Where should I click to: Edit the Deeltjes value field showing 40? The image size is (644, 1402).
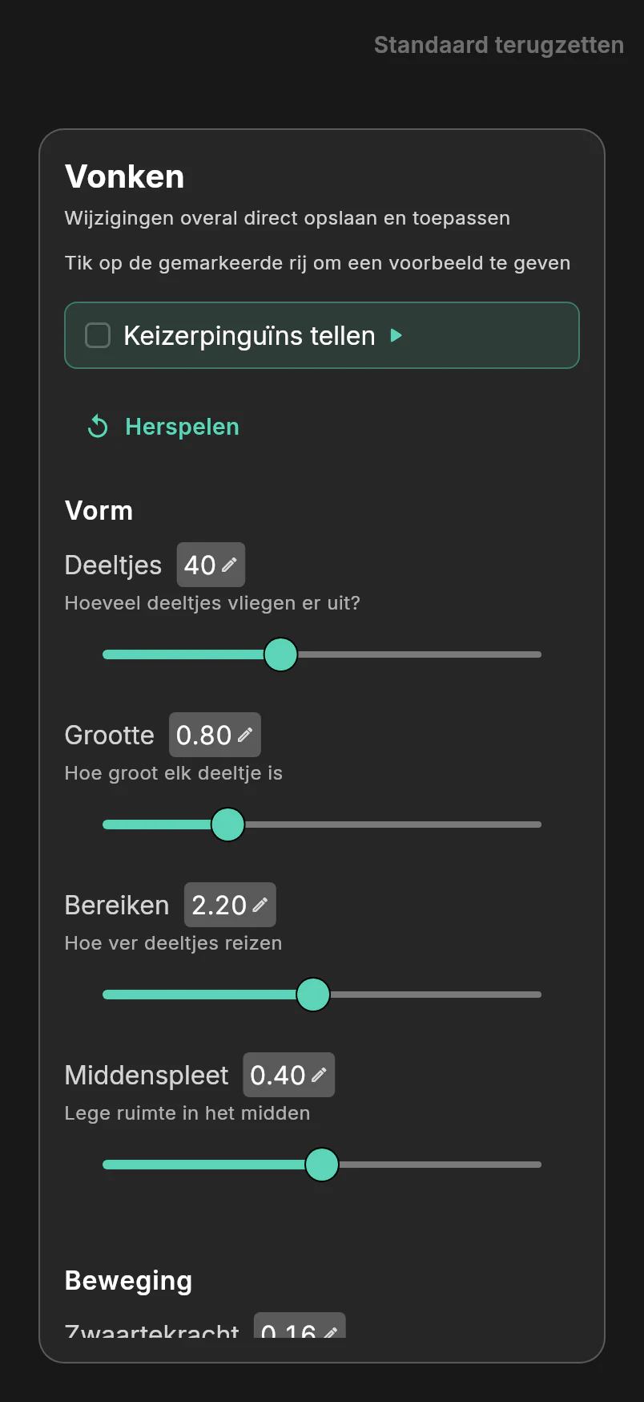tap(211, 565)
